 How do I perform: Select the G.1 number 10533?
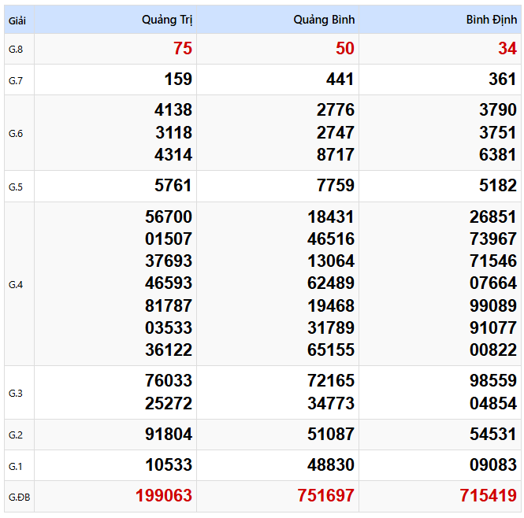pos(169,465)
